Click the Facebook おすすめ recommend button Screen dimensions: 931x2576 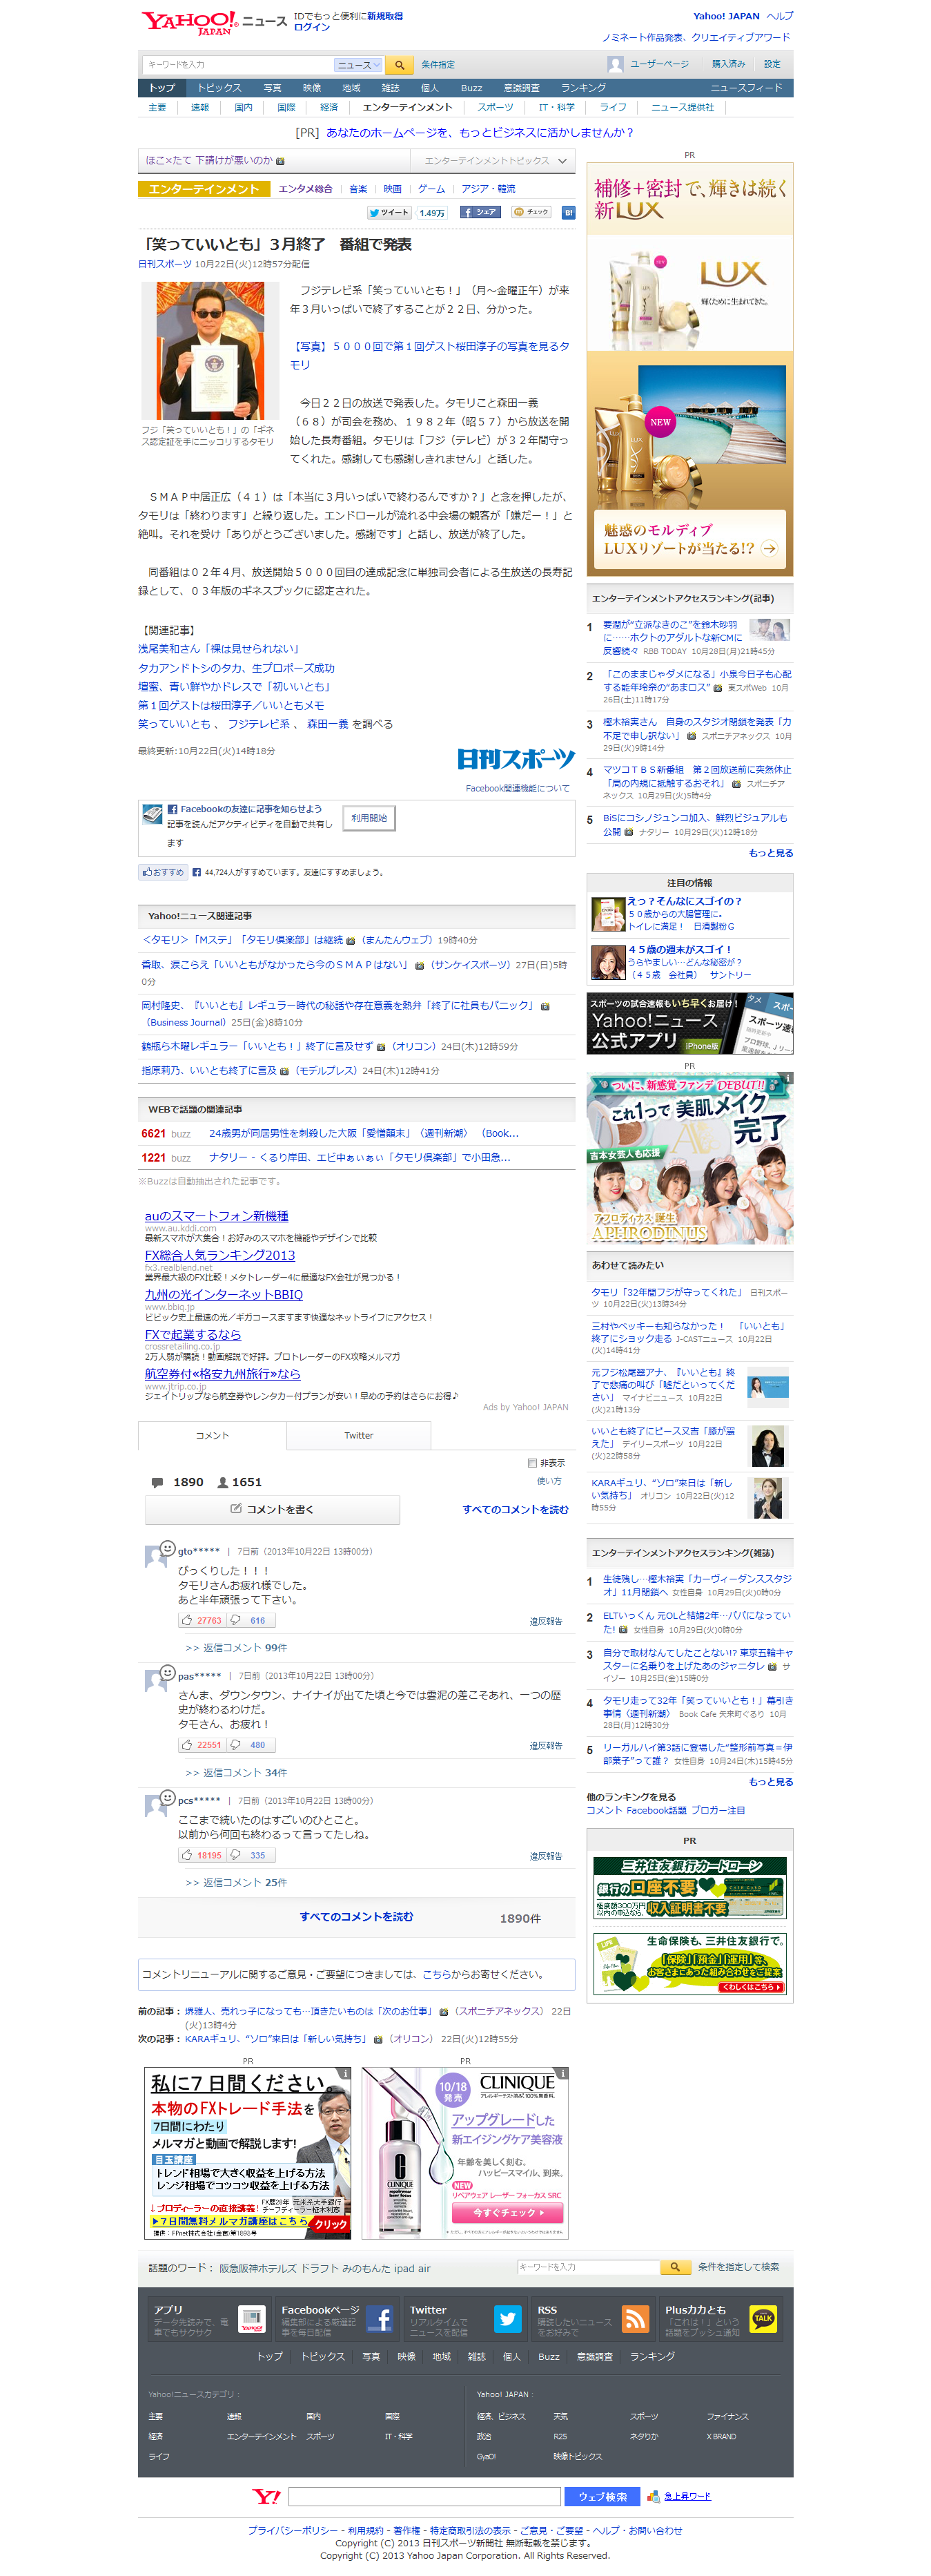tap(163, 872)
